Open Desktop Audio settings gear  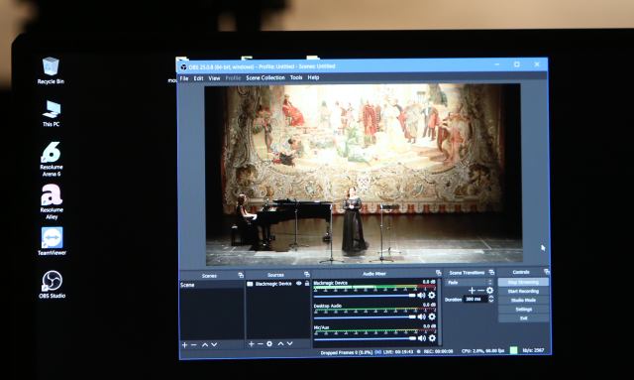[432, 317]
